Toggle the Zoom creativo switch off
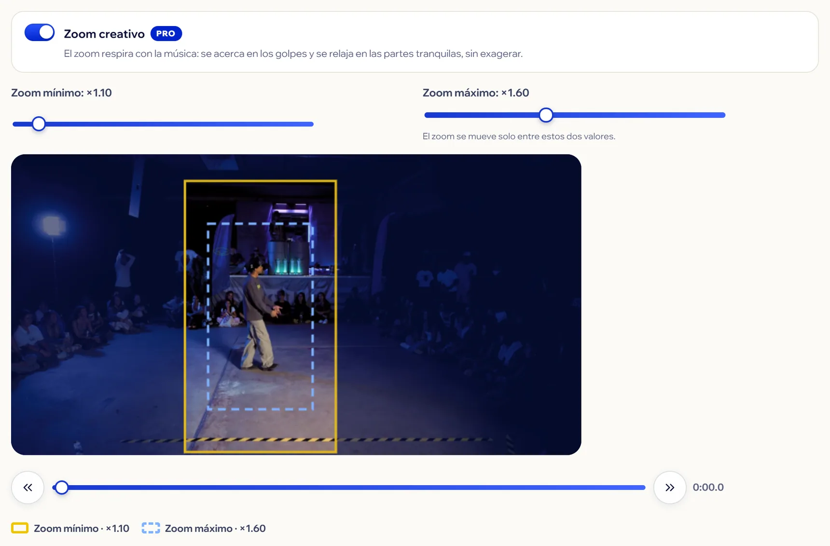This screenshot has height=546, width=830. pos(40,33)
